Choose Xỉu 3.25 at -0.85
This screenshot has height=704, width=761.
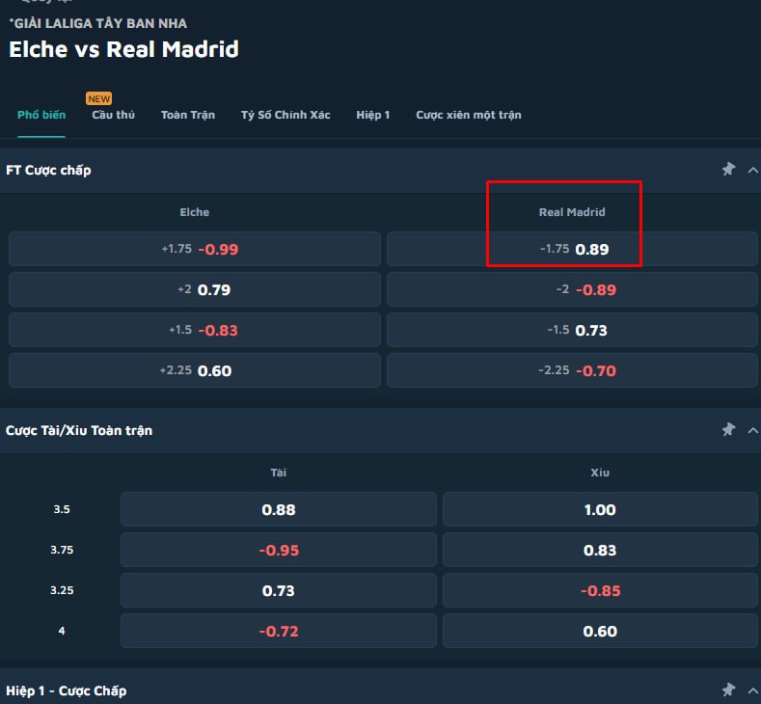[600, 590]
